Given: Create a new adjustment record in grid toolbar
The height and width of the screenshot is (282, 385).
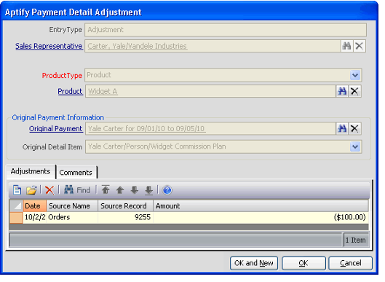Looking at the screenshot, I should point(17,190).
